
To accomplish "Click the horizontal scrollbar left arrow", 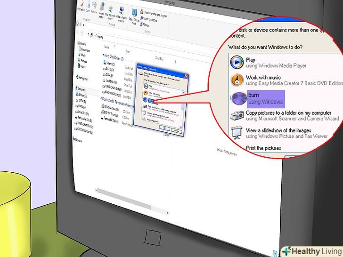I will coord(96,190).
